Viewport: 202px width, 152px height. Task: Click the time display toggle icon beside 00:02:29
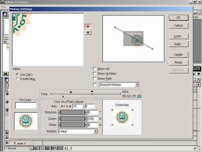pyautogui.click(x=139, y=96)
